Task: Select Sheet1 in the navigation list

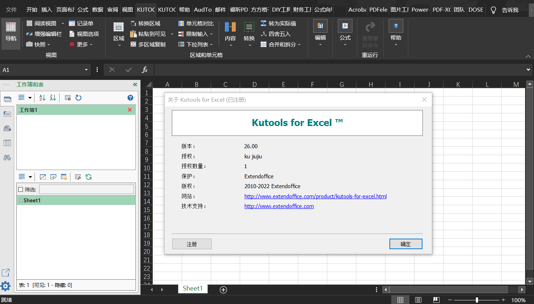Action: (76, 200)
